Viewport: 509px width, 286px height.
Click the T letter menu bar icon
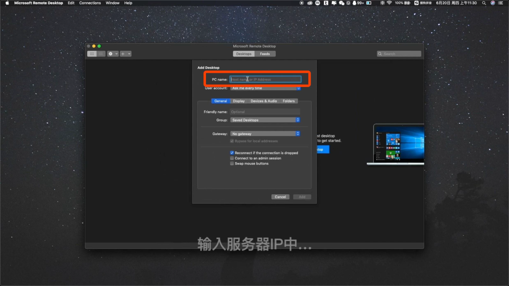click(x=326, y=3)
